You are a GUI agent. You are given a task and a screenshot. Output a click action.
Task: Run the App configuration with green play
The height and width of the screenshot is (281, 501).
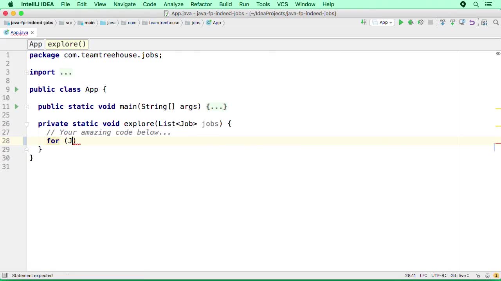coord(401,23)
